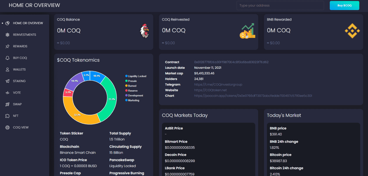
Task: Click the orange 32.3% donut segment
Action: [x=77, y=115]
